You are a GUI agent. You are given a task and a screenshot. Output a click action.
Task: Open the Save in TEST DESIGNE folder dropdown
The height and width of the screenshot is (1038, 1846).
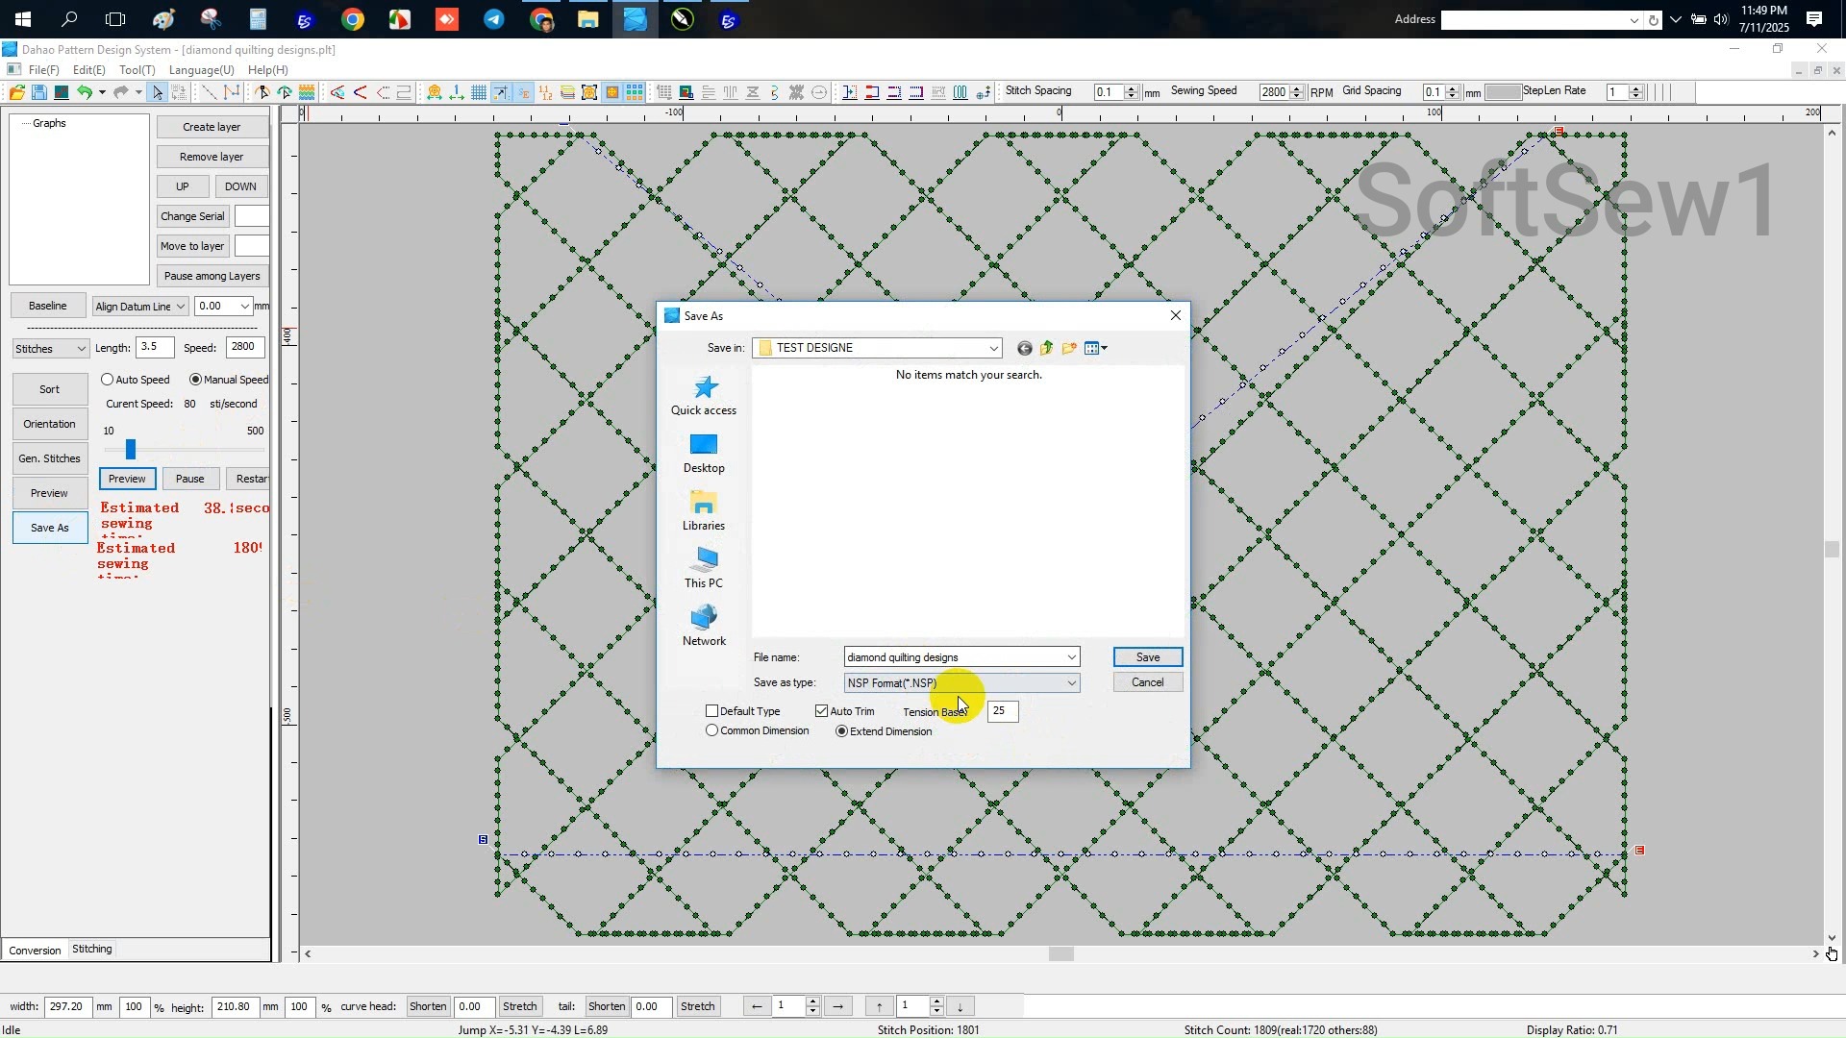(878, 348)
